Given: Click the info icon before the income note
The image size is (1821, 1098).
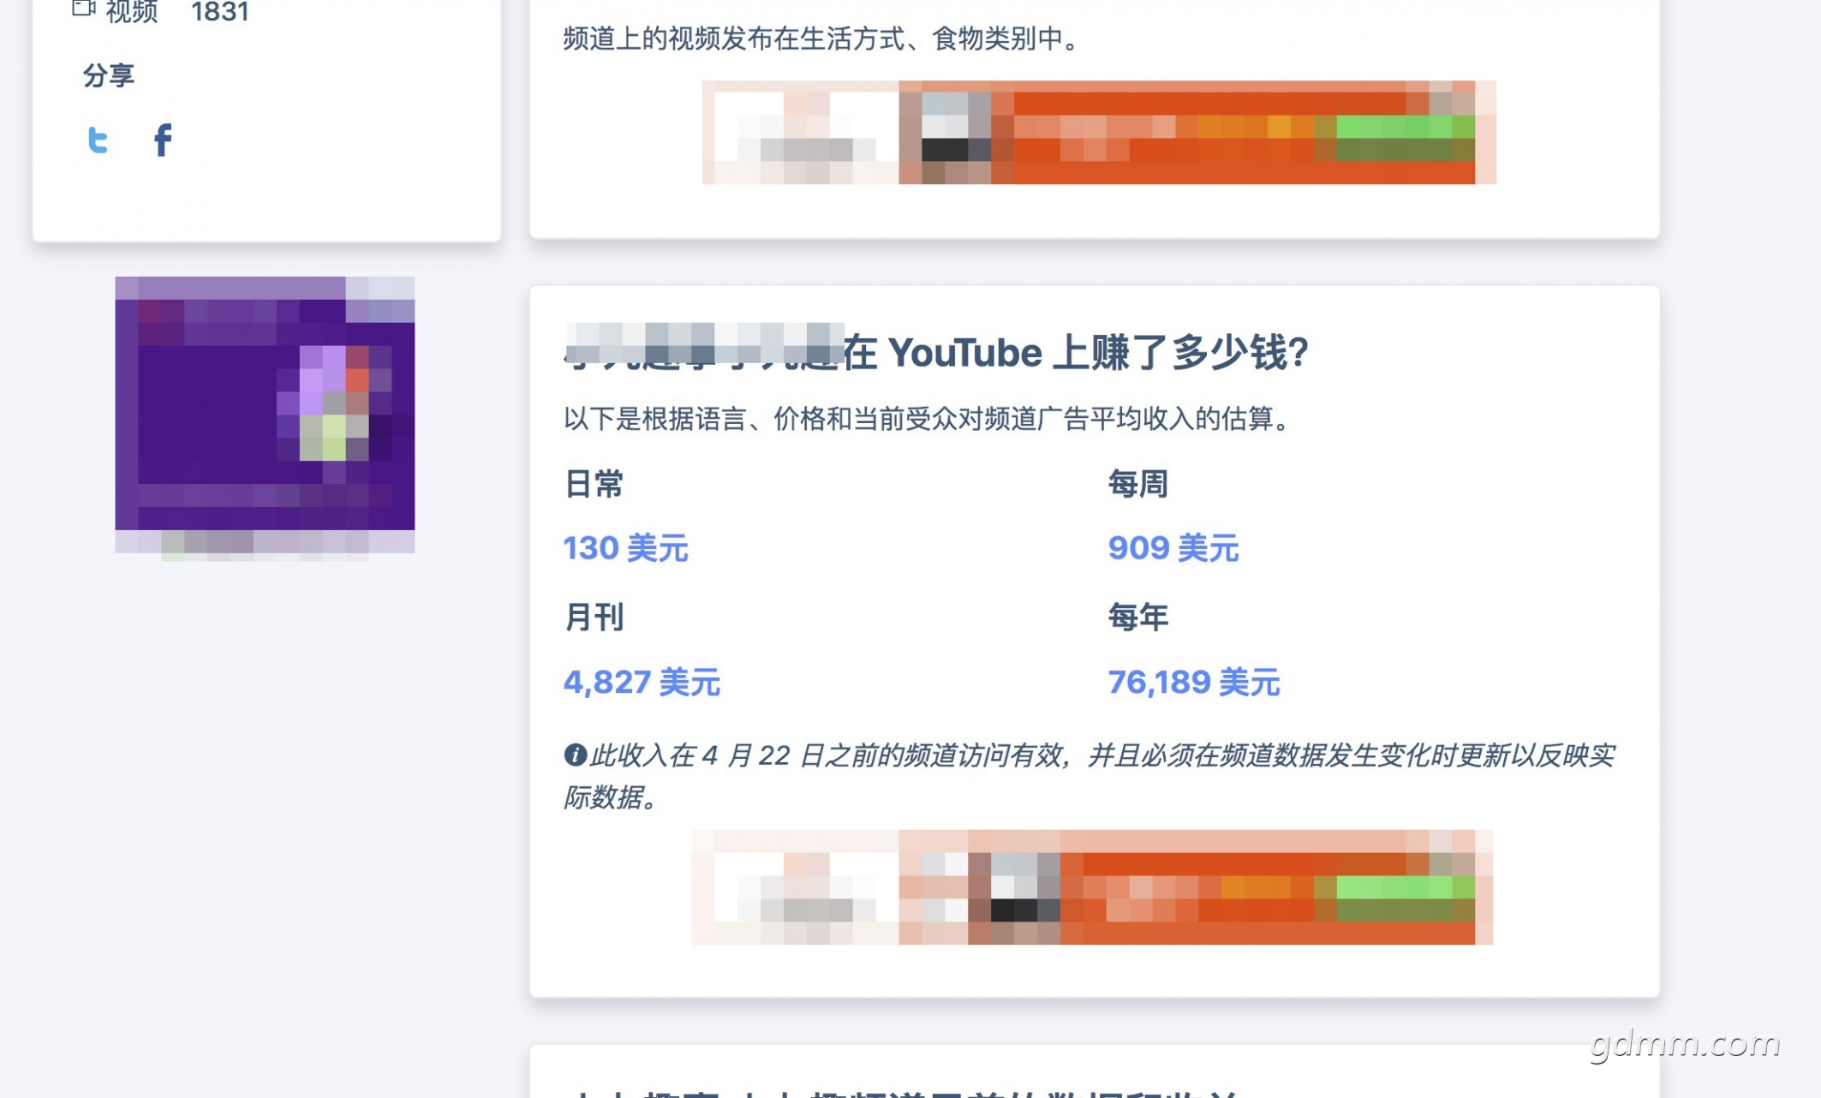Looking at the screenshot, I should [x=575, y=755].
